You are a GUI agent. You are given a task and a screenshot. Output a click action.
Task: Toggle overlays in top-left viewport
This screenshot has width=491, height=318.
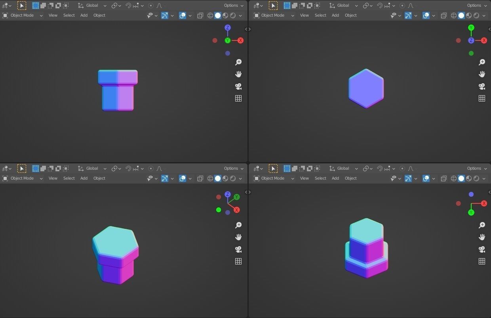[183, 15]
